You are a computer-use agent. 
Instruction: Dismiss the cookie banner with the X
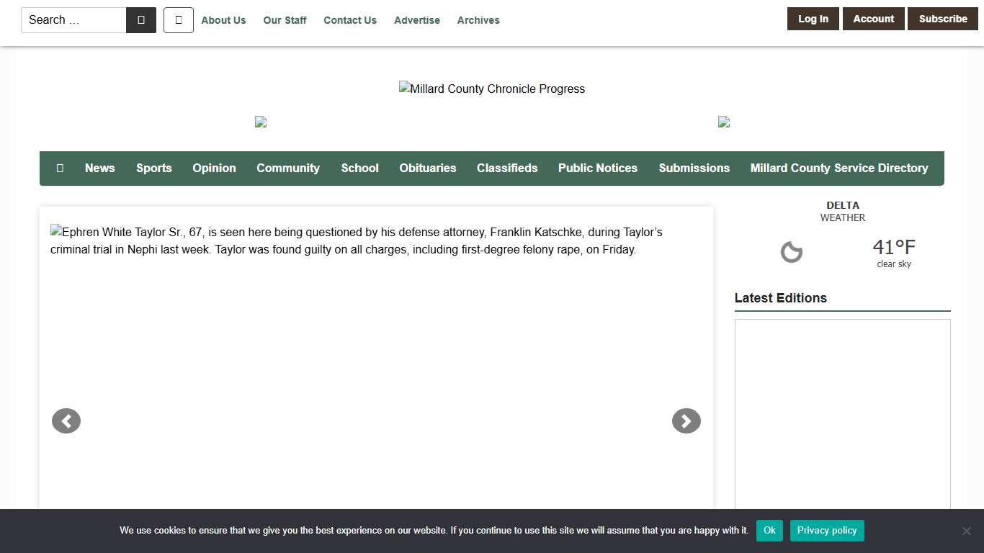click(966, 531)
